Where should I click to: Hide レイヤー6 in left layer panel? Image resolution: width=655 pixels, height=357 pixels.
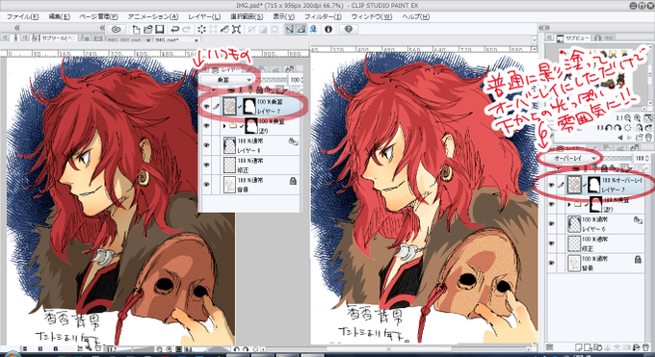[x=206, y=145]
